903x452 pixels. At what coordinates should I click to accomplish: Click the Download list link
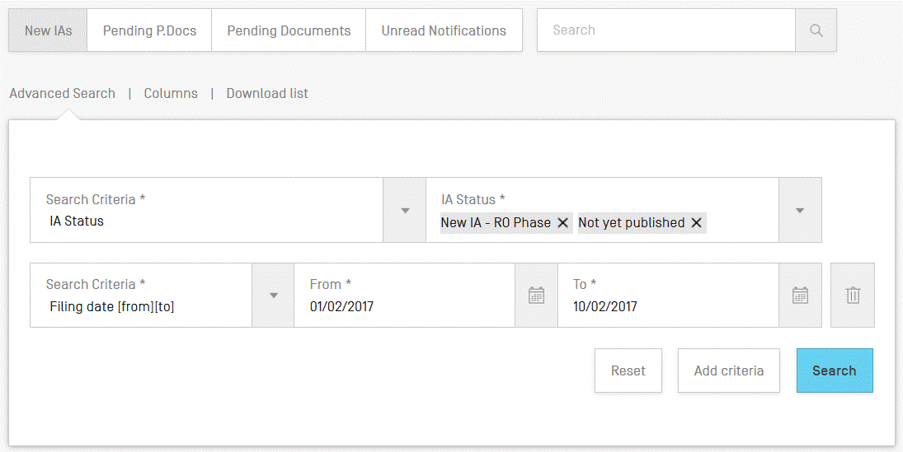267,93
